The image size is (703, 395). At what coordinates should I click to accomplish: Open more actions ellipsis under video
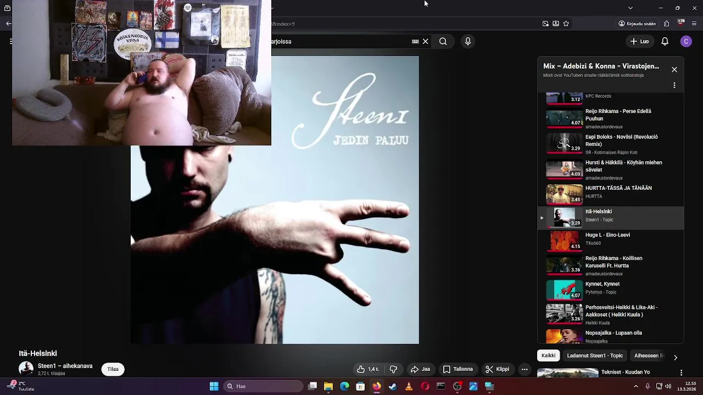click(x=525, y=369)
